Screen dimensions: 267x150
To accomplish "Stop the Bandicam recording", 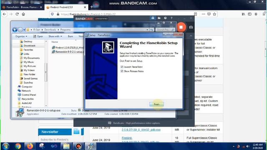I will [181, 27].
